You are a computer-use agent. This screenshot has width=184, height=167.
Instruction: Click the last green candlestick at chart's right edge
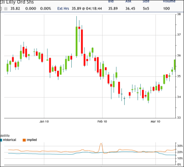click(x=175, y=65)
